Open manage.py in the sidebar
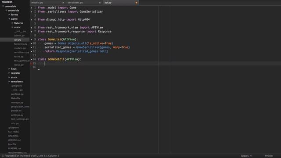The width and height of the screenshot is (281, 158). [17, 102]
